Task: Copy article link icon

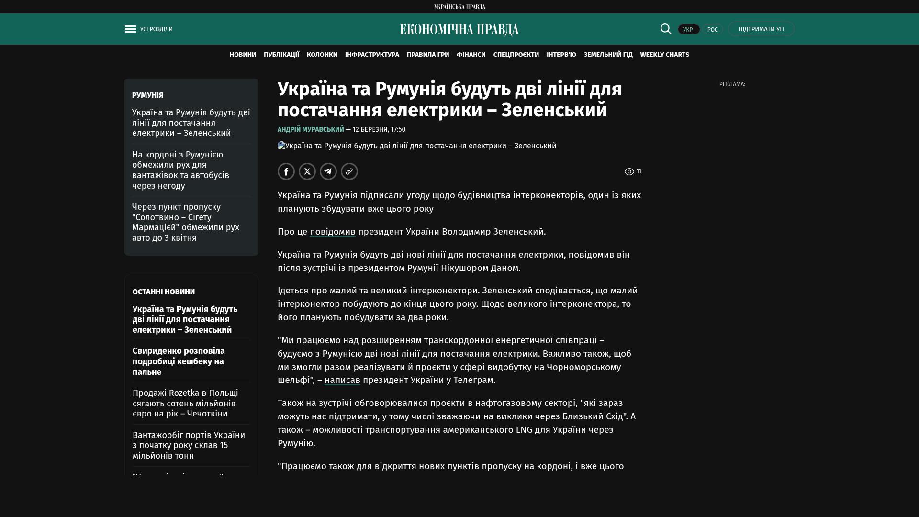Action: (x=349, y=171)
